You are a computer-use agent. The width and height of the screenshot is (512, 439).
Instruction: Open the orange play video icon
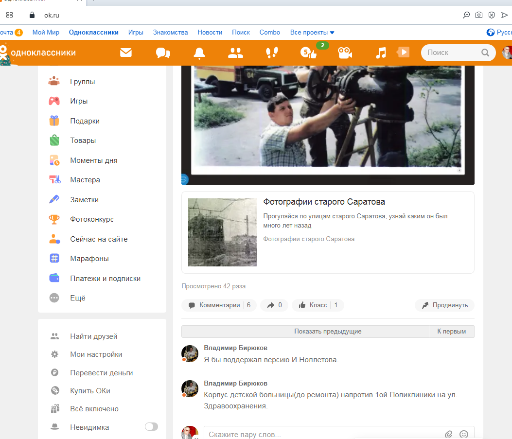click(x=403, y=52)
